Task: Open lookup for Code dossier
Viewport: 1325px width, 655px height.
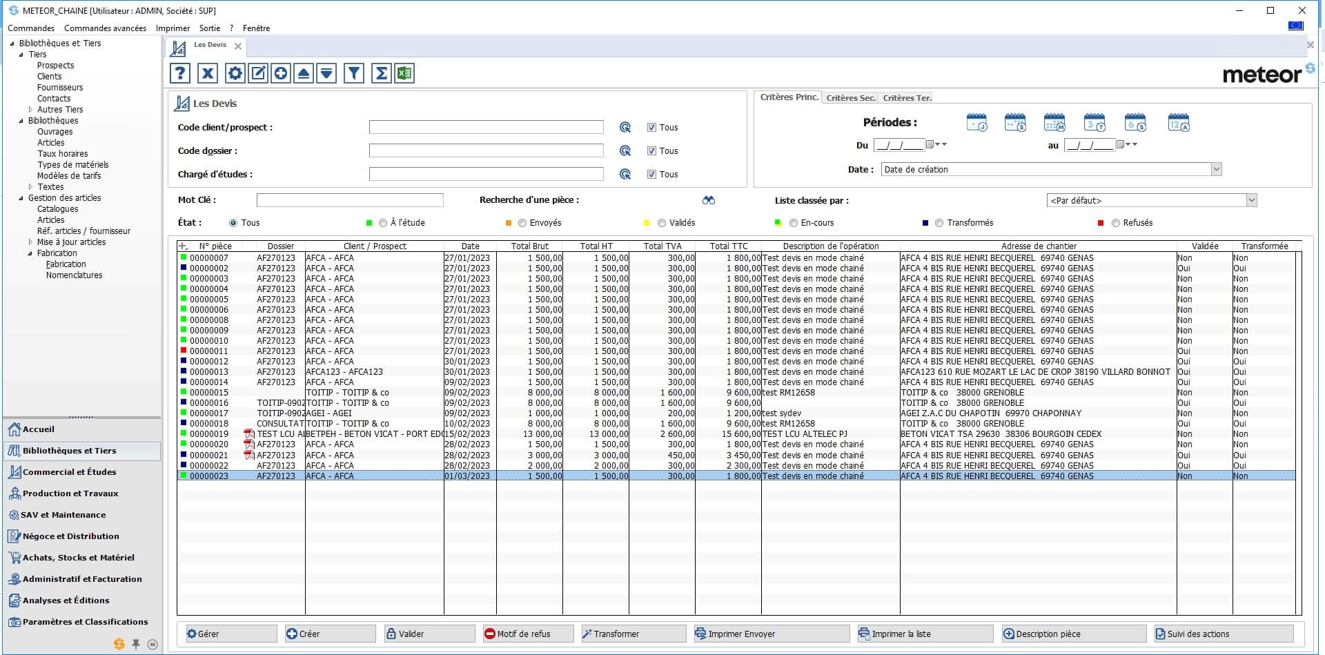Action: click(625, 151)
